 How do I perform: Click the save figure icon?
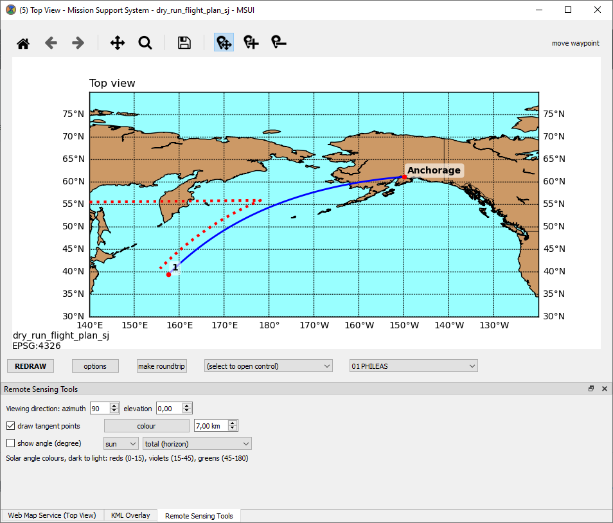(184, 42)
